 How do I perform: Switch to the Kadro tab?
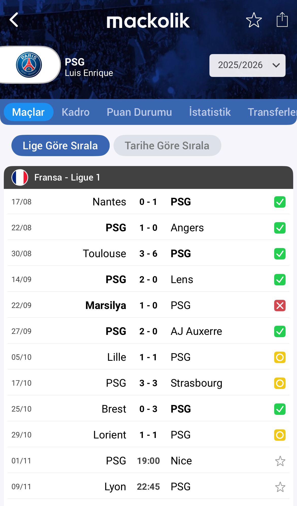point(76,112)
